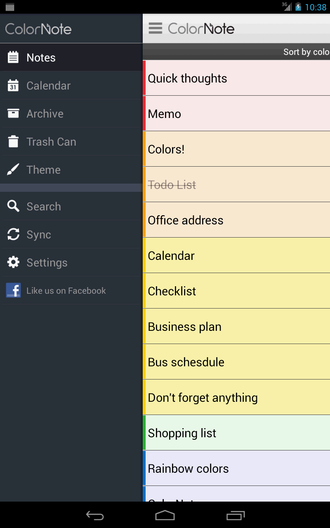
Task: Tap the Search magnifier icon
Action: pyautogui.click(x=13, y=206)
